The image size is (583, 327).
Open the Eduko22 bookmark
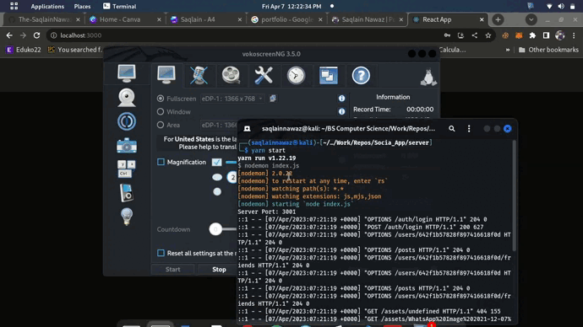pos(24,50)
